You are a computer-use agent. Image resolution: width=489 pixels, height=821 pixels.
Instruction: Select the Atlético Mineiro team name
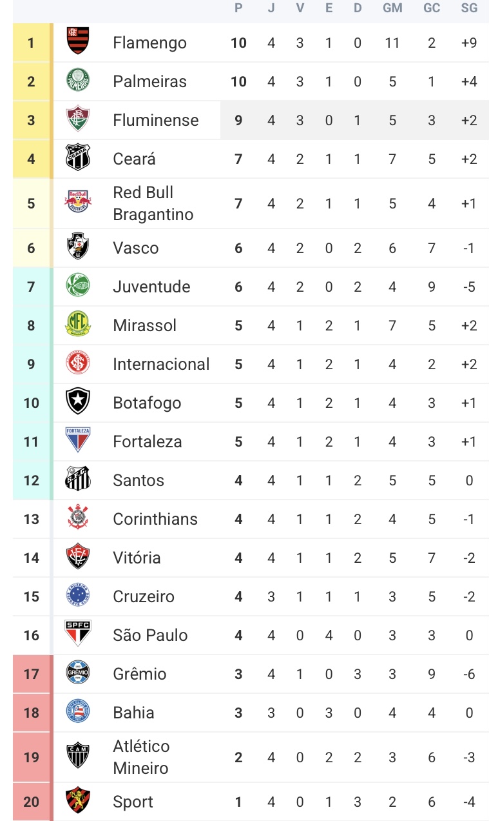[141, 757]
